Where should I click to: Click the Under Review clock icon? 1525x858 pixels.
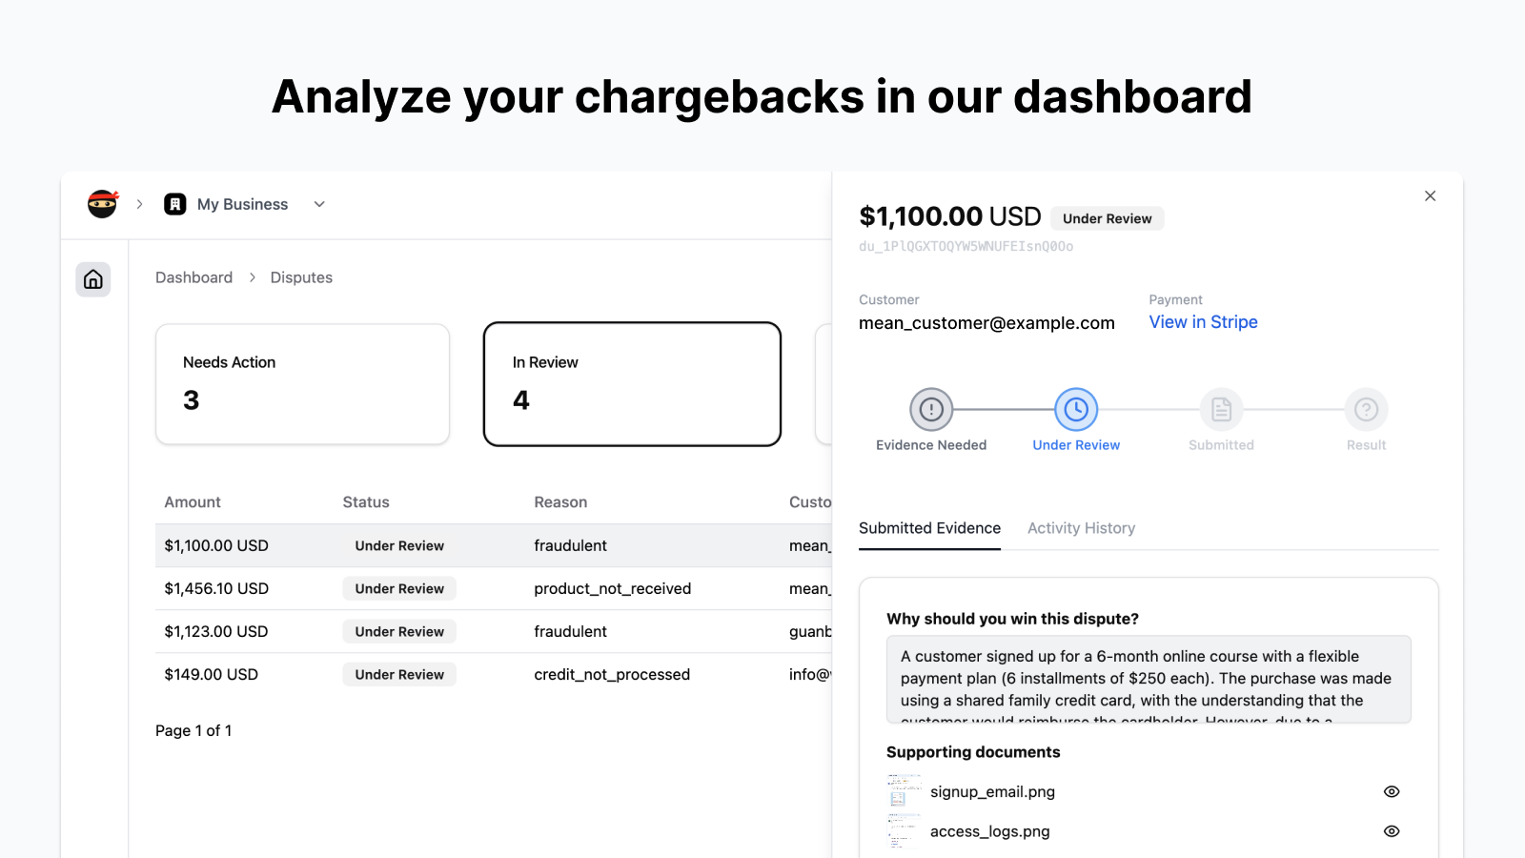[x=1076, y=410]
